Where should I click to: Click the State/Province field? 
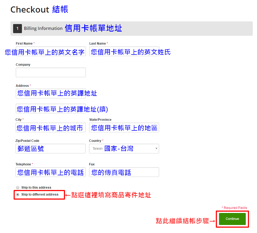pyautogui.click(x=124, y=127)
